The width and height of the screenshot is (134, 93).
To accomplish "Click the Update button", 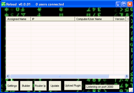I will tap(55, 86).
